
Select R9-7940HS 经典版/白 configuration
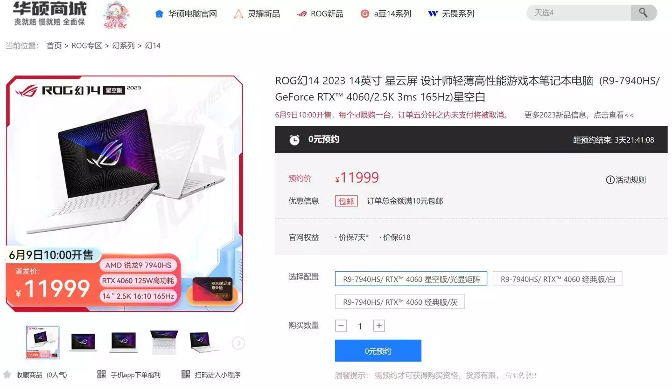point(557,279)
